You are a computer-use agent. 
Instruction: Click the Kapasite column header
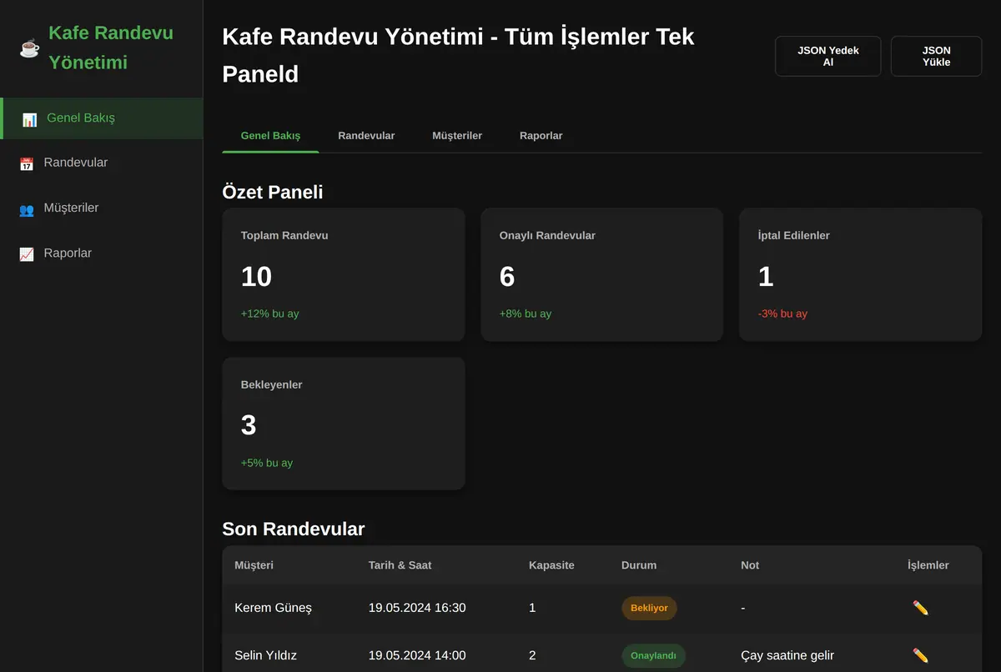(551, 565)
